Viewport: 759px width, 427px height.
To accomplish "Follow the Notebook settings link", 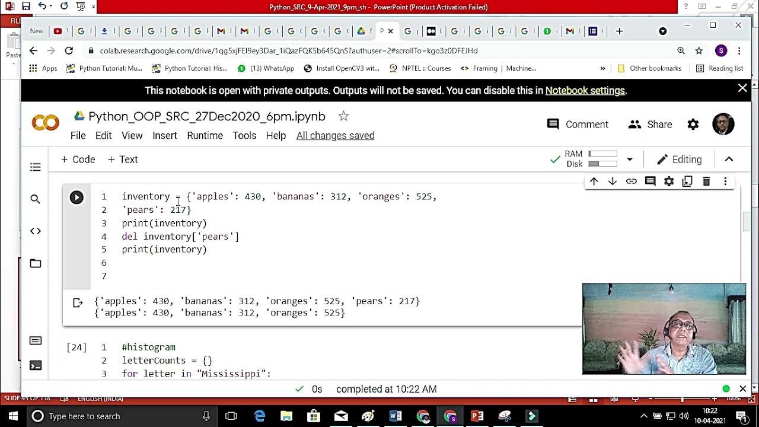I will 585,91.
